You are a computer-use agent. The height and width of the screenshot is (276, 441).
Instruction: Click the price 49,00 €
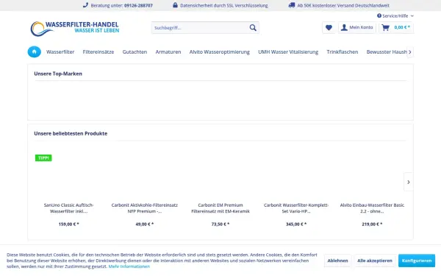(145, 224)
